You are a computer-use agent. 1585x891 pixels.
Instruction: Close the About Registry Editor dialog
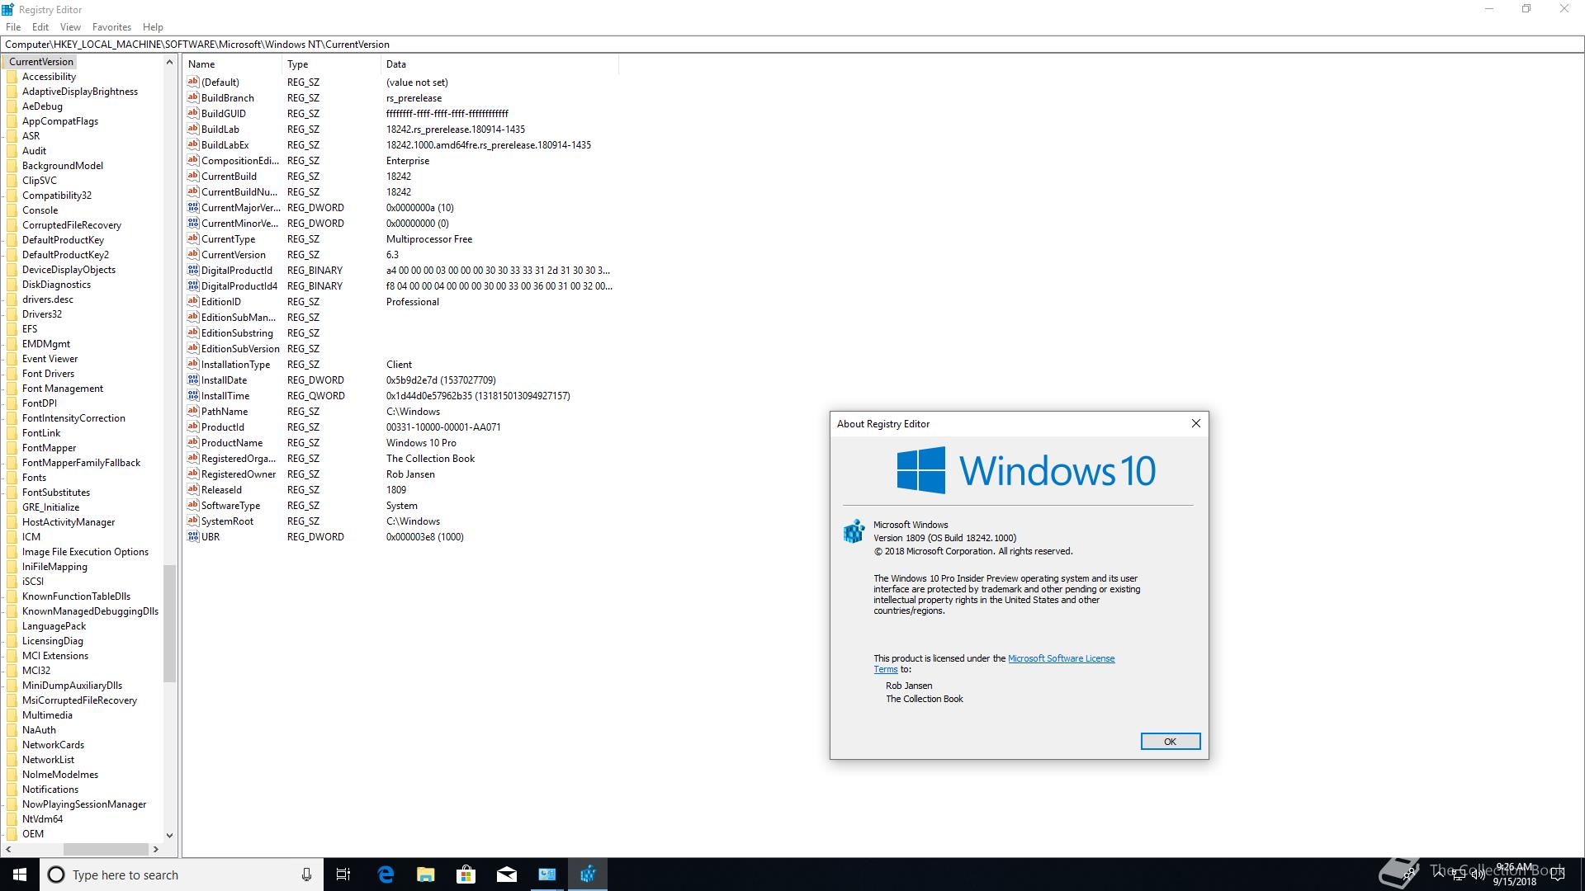pos(1195,423)
